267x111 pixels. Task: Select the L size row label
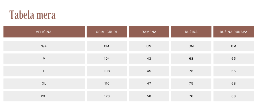(44, 71)
